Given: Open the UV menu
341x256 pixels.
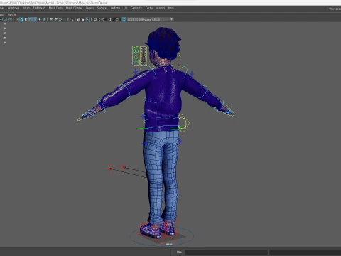Looking at the screenshot, I should click(125, 8).
